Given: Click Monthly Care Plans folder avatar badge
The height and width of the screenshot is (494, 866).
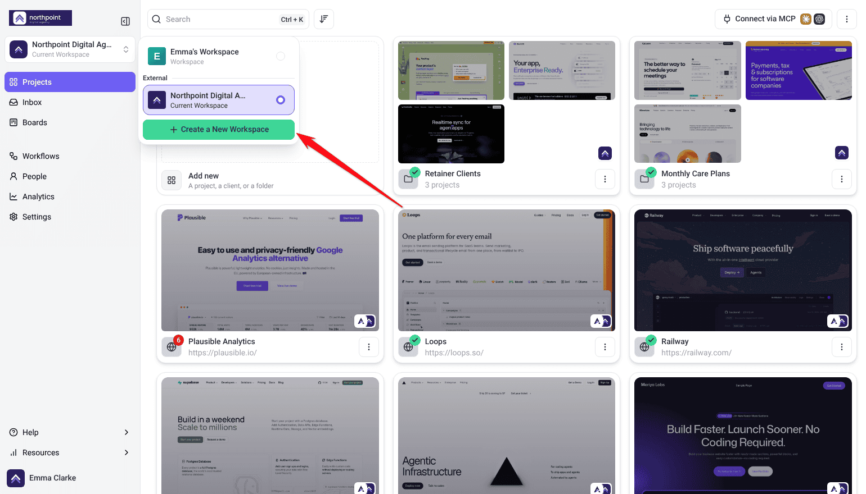Looking at the screenshot, I should click(x=842, y=152).
